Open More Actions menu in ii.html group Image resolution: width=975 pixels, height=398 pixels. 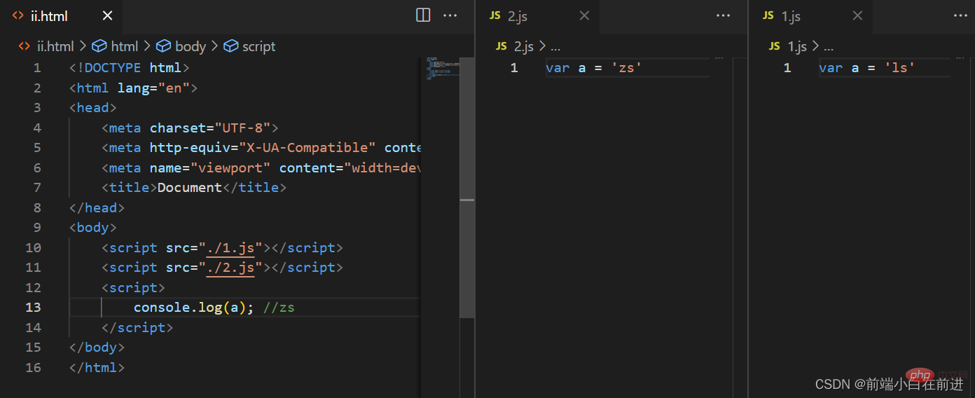(x=450, y=15)
